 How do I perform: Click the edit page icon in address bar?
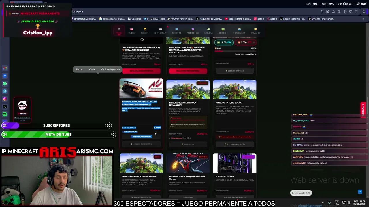[328, 11]
